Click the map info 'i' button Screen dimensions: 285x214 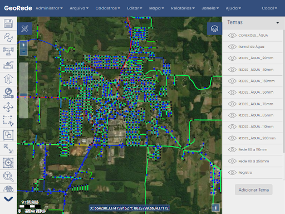pos(215,207)
